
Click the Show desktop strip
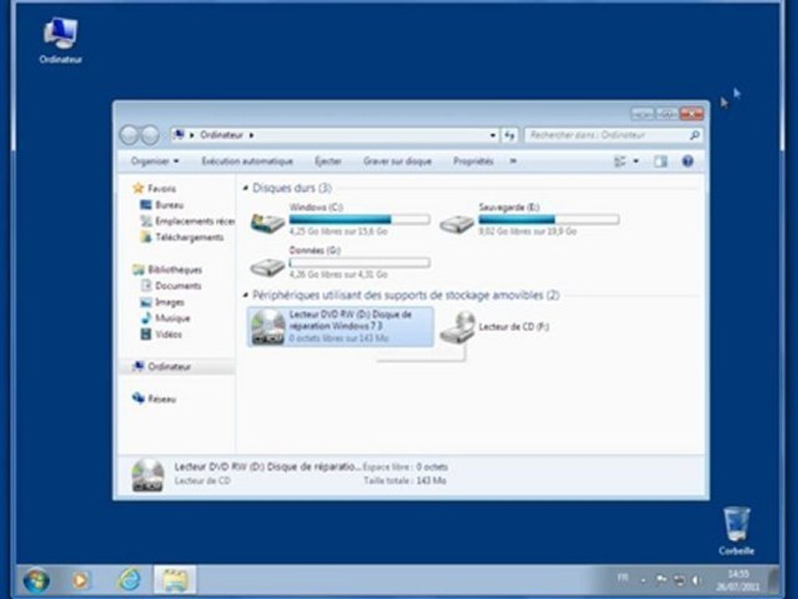[774, 581]
